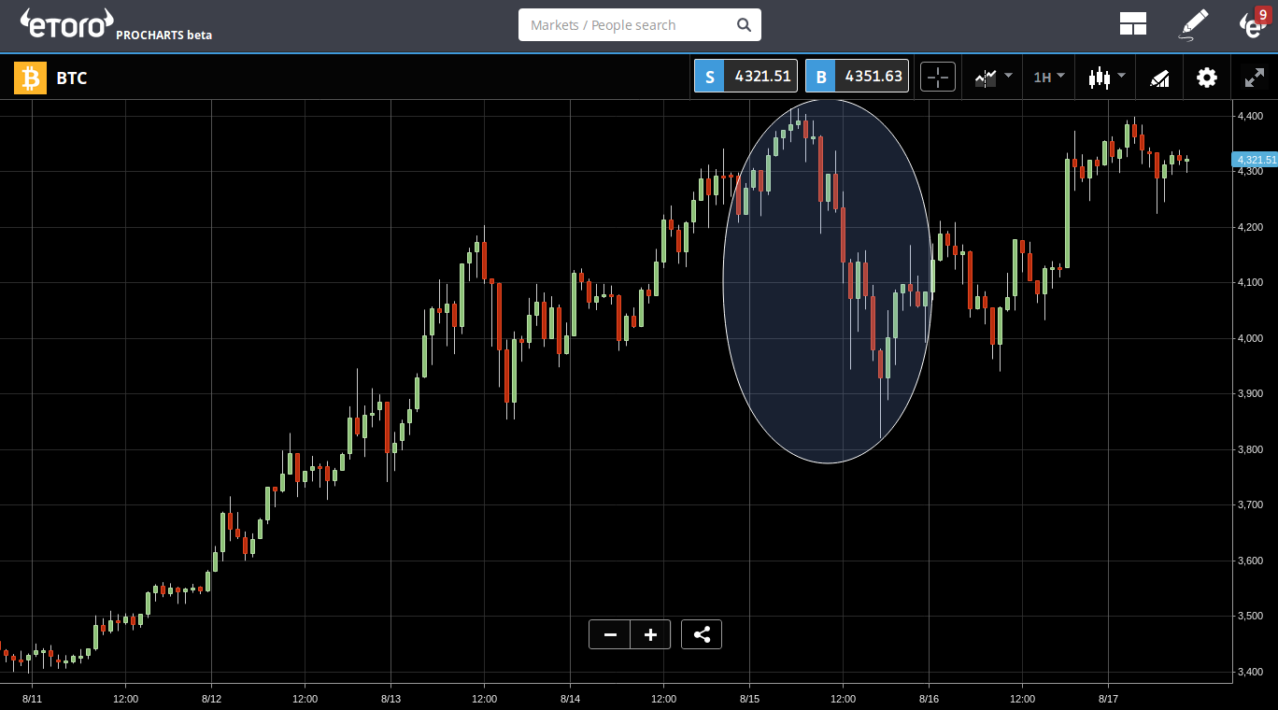Open eToro notifications with 9 badge
1278x710 pixels.
coord(1254,23)
